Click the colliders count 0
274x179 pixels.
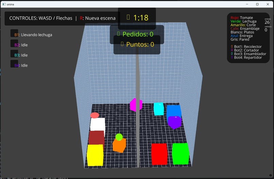click(266, 30)
